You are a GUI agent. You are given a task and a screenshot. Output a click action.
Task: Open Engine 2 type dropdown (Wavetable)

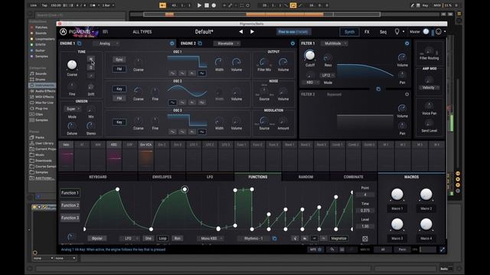tap(227, 44)
